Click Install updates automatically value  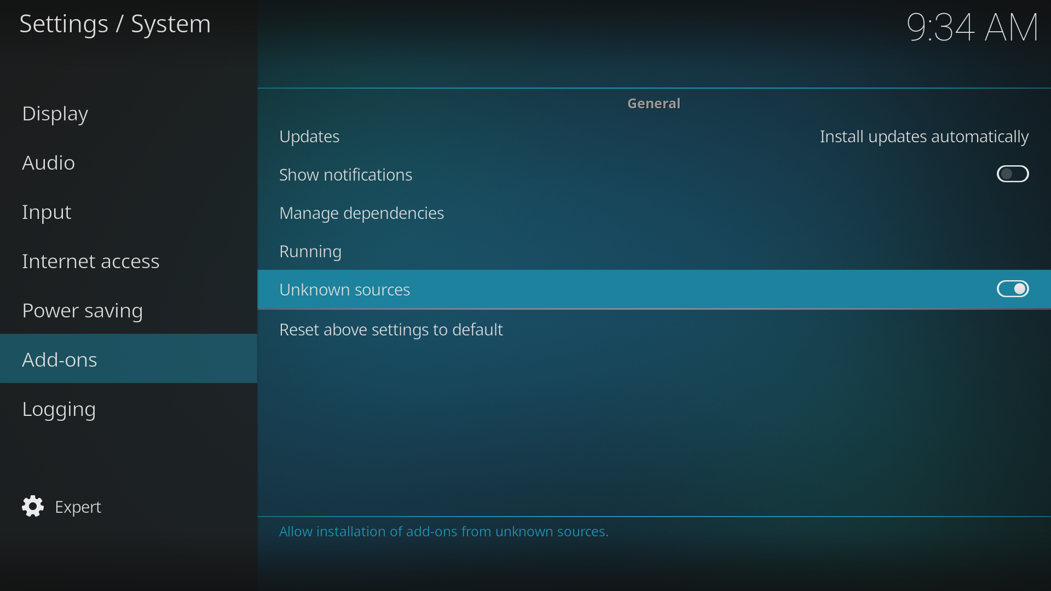(x=923, y=136)
